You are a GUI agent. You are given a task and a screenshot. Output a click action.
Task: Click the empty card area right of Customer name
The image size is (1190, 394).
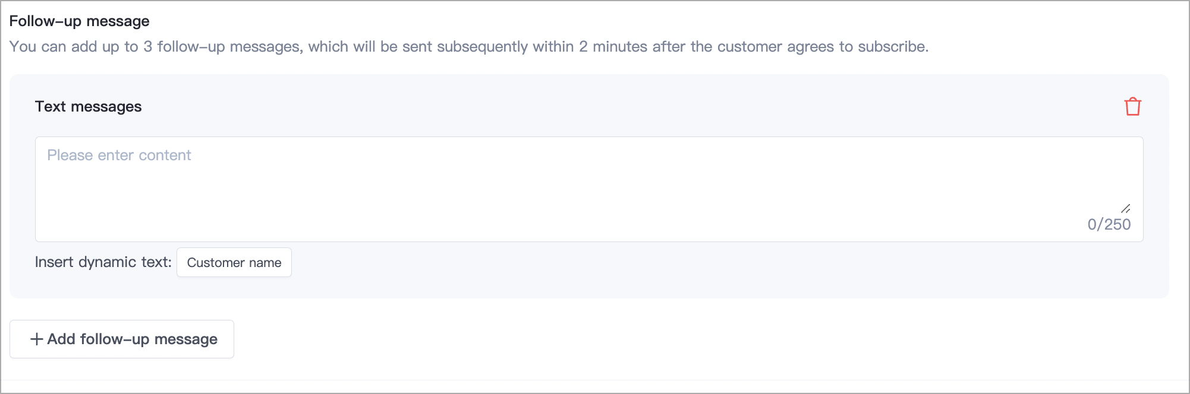713,264
